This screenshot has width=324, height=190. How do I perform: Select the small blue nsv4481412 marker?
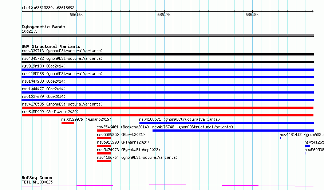280,138
